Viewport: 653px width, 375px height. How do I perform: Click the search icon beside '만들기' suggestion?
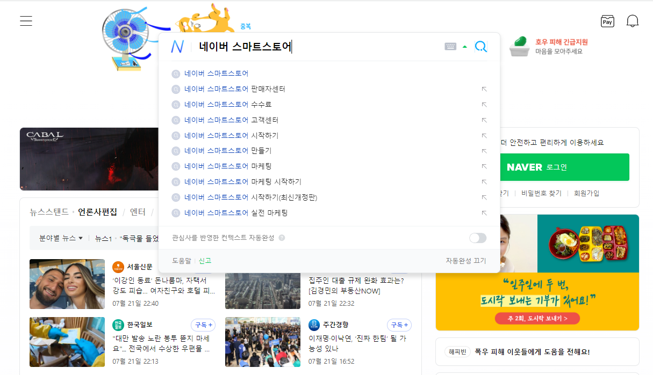coord(175,151)
